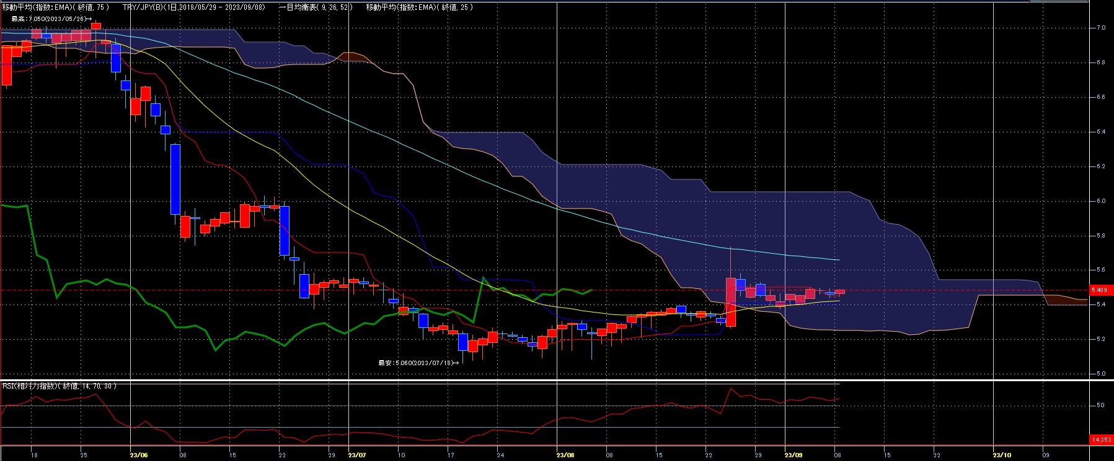The image size is (1114, 461).
Task: Click the 23/10 month label on date axis
Action: coord(1001,455)
